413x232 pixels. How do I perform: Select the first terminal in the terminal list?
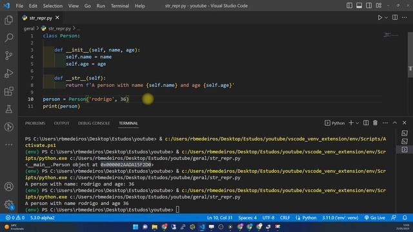405,133
